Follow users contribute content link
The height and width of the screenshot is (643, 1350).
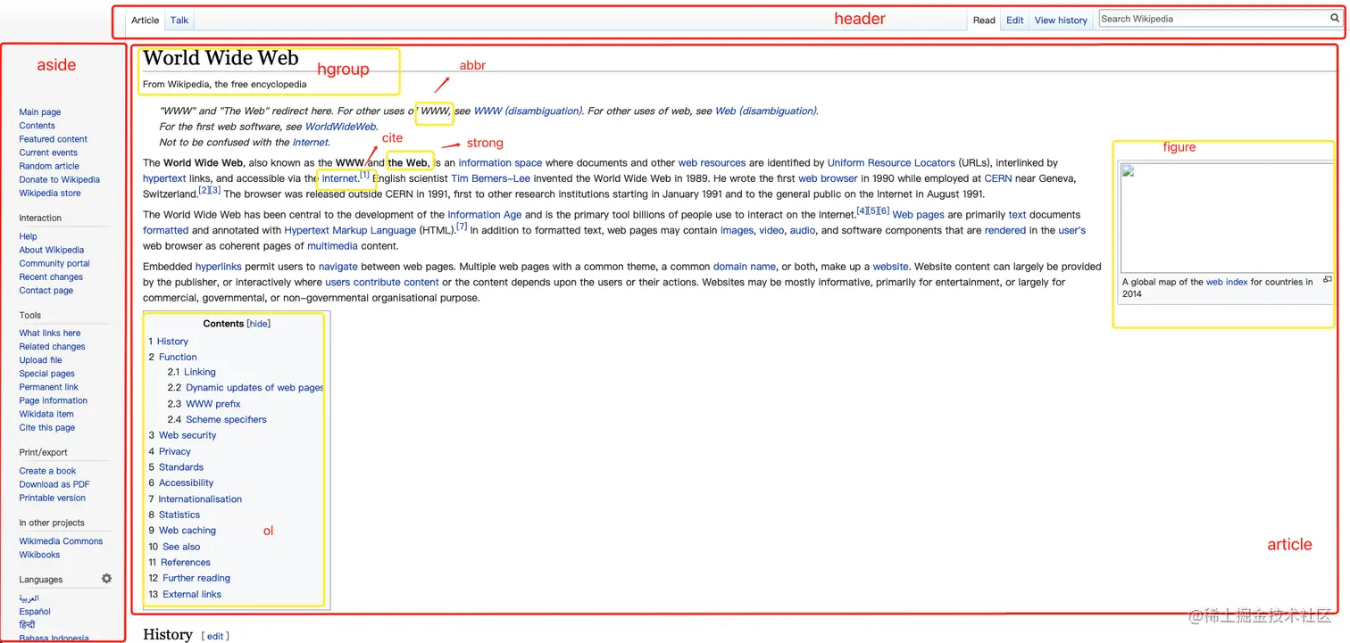click(382, 283)
